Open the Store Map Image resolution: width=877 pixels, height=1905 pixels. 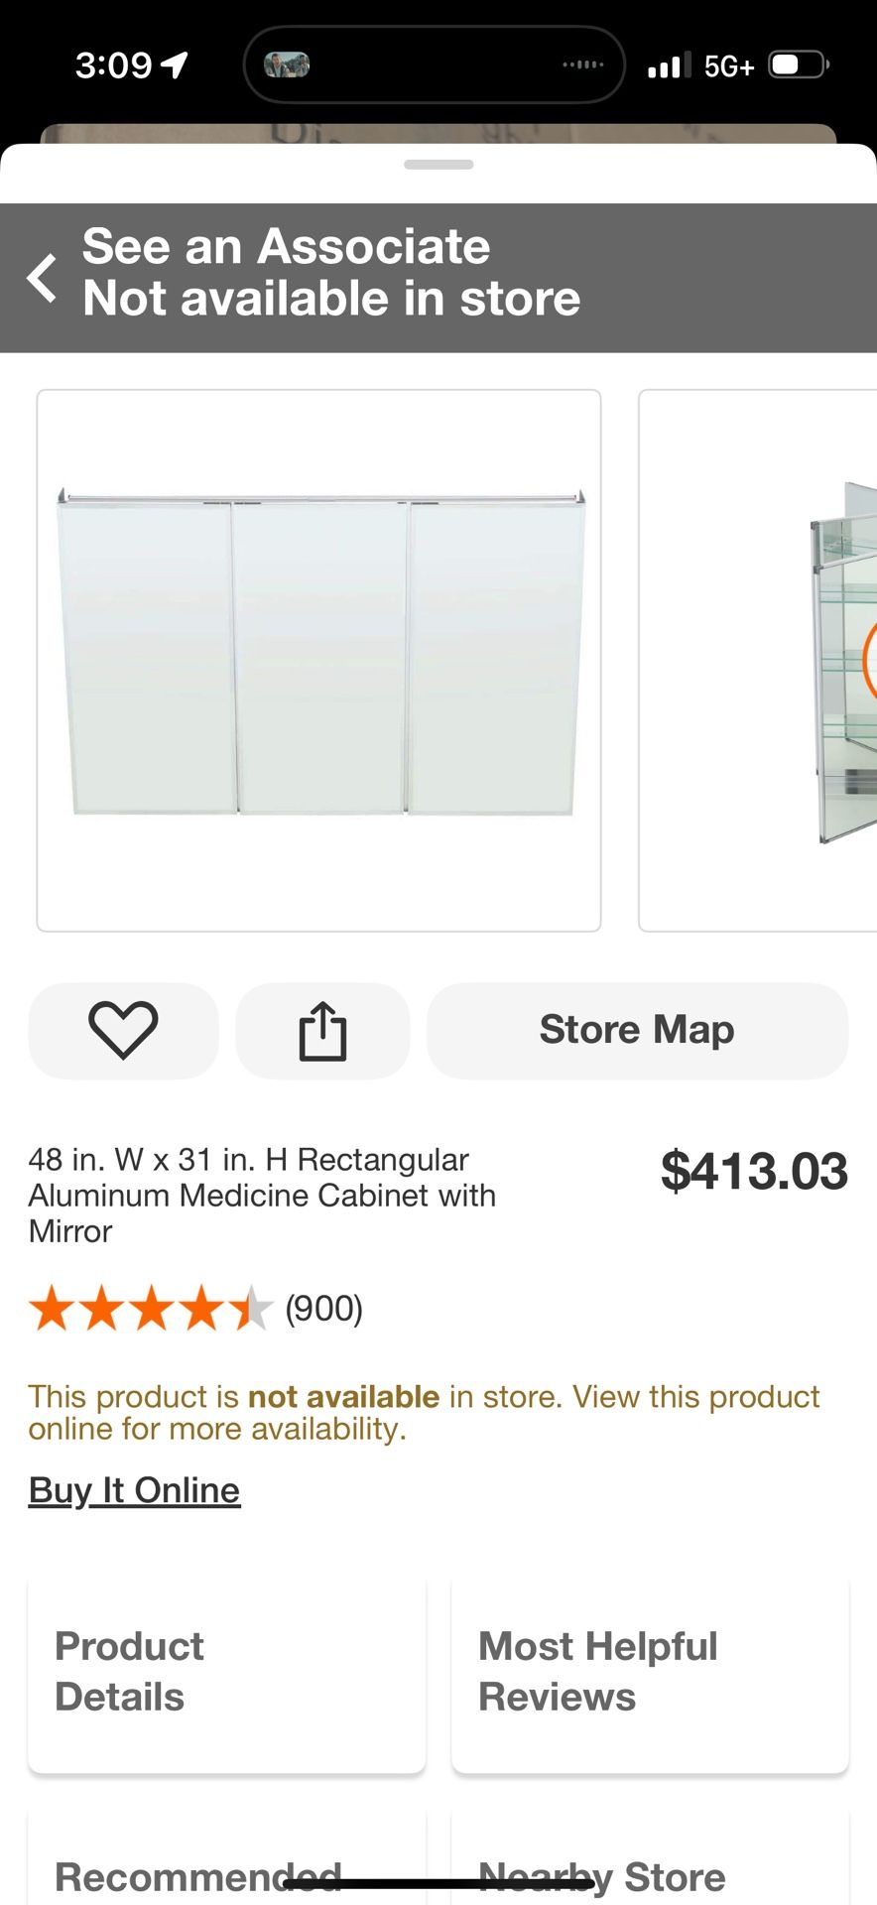[x=637, y=1030]
